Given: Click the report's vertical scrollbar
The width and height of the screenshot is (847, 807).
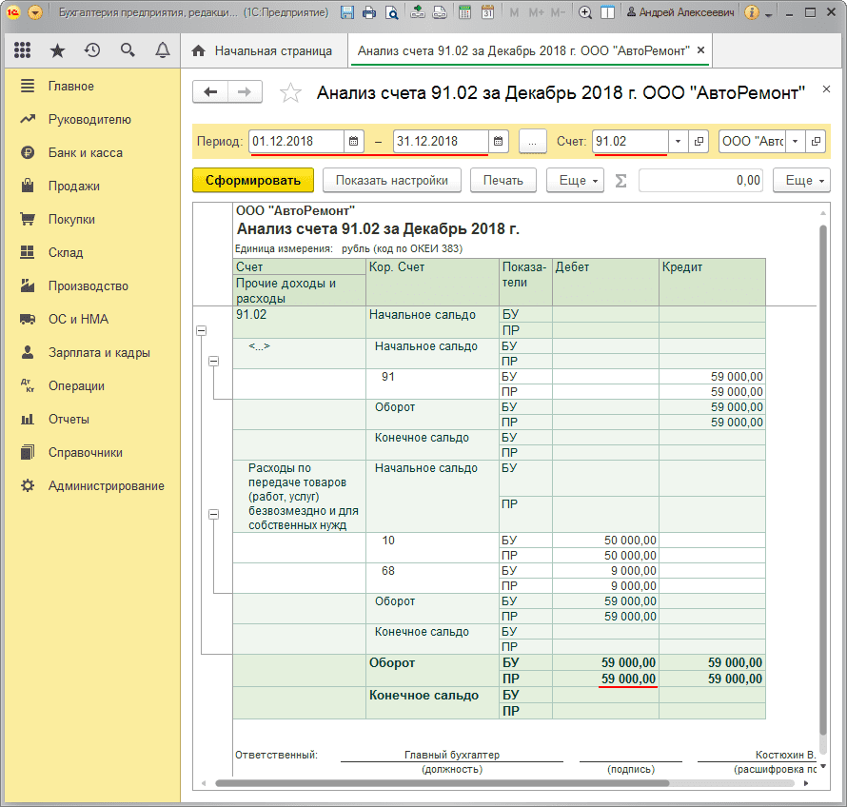Looking at the screenshot, I should coord(822,481).
